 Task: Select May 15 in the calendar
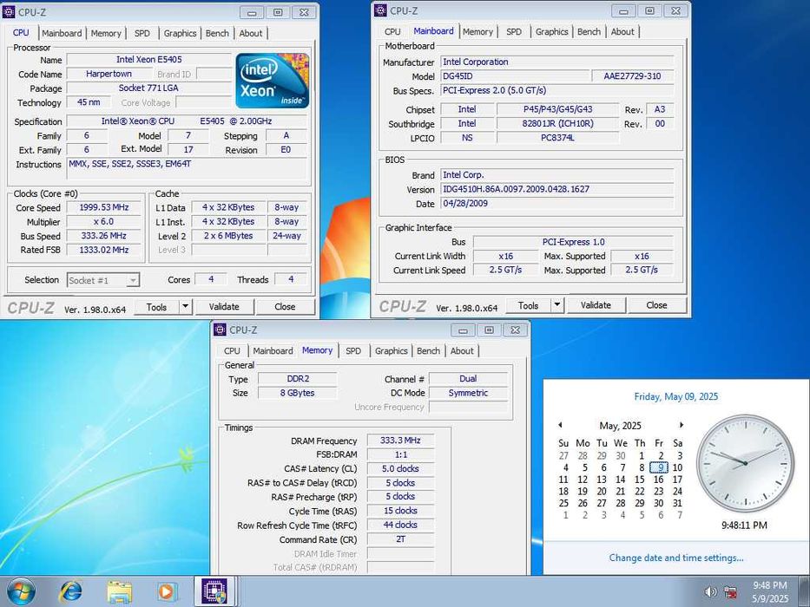pos(640,480)
